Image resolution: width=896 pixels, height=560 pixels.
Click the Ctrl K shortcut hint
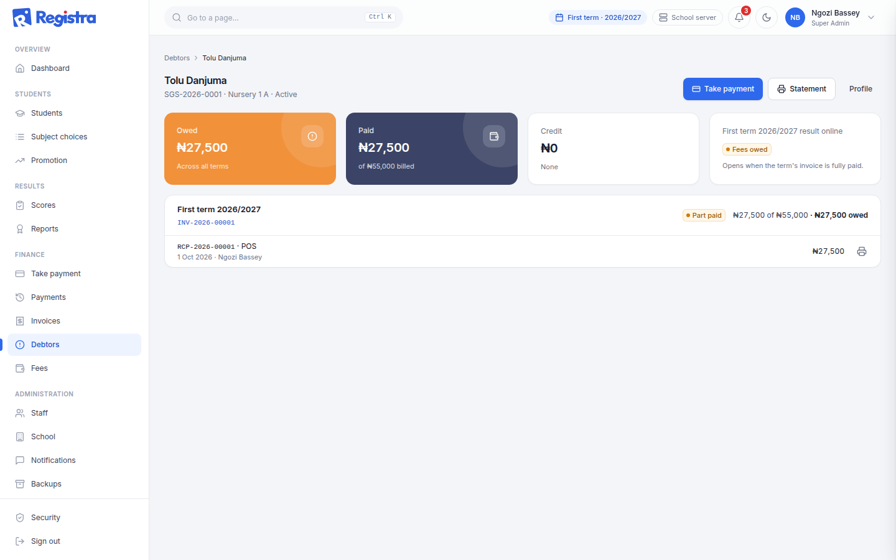[x=380, y=17]
